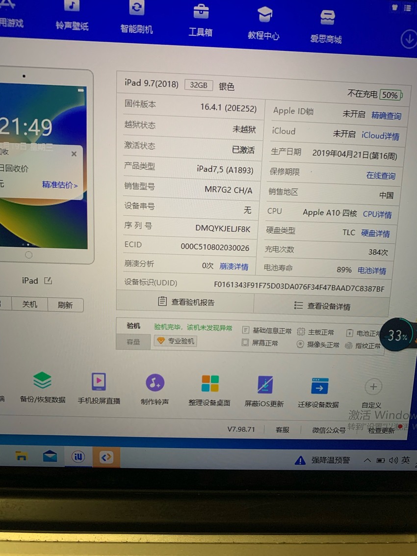The height and width of the screenshot is (556, 417).
Task: Open the 铃声壁纸 section
Action: (x=72, y=16)
